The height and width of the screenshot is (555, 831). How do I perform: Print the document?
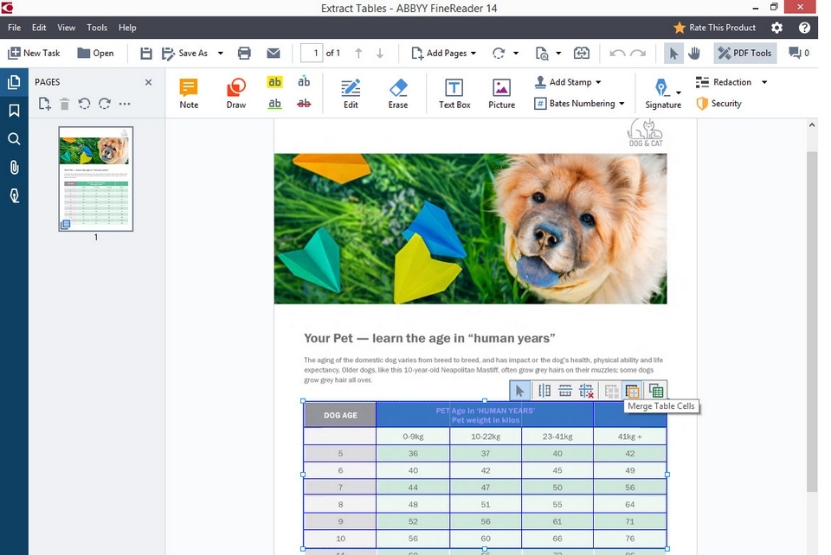[x=244, y=53]
